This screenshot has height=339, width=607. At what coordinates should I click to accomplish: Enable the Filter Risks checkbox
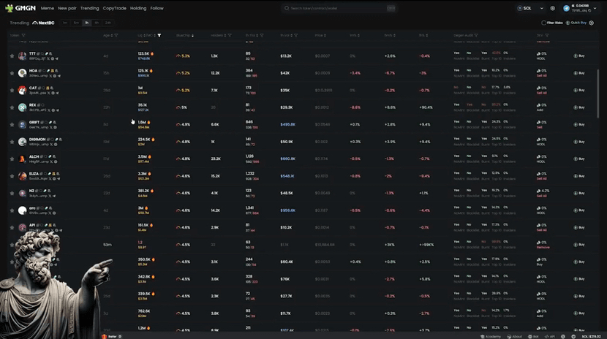coord(543,23)
